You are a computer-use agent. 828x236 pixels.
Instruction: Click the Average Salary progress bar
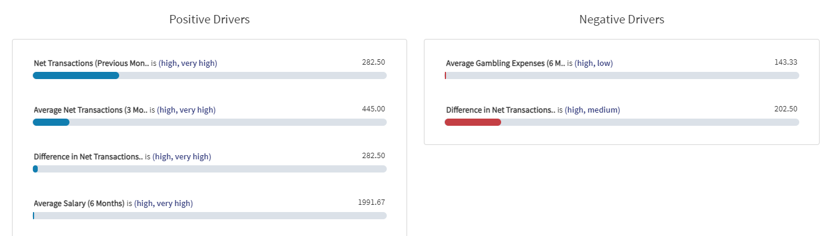pyautogui.click(x=210, y=216)
